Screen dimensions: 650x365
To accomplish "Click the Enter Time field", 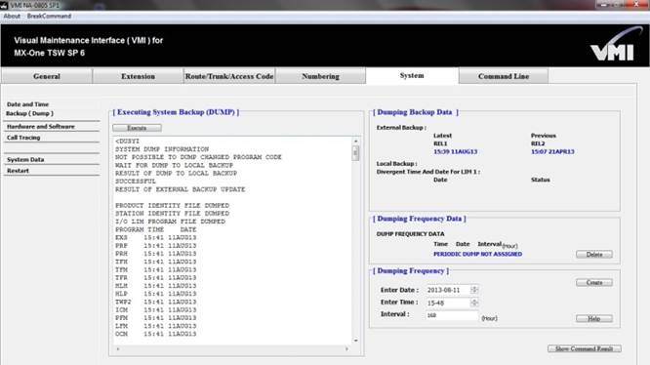I will [448, 303].
